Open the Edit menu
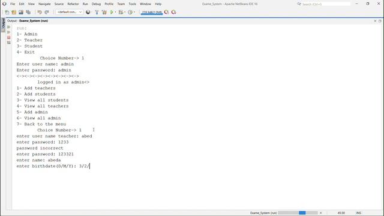 22,4
